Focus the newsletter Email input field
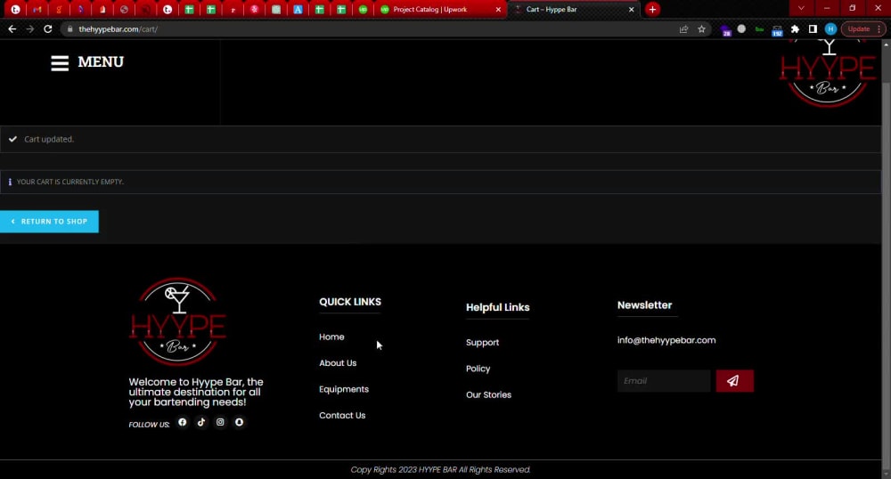 664,381
